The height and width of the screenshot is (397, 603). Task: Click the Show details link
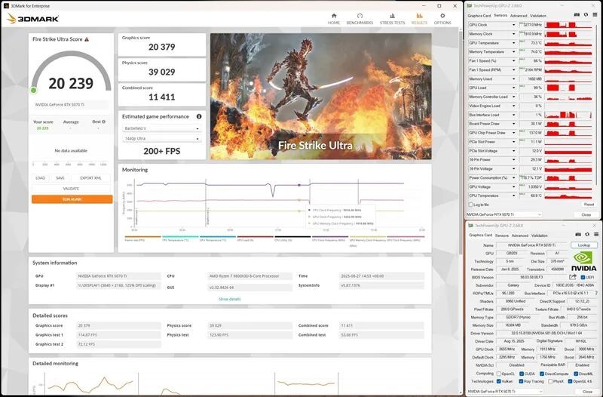[230, 299]
